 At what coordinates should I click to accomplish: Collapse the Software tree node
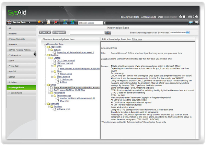tap(45, 104)
